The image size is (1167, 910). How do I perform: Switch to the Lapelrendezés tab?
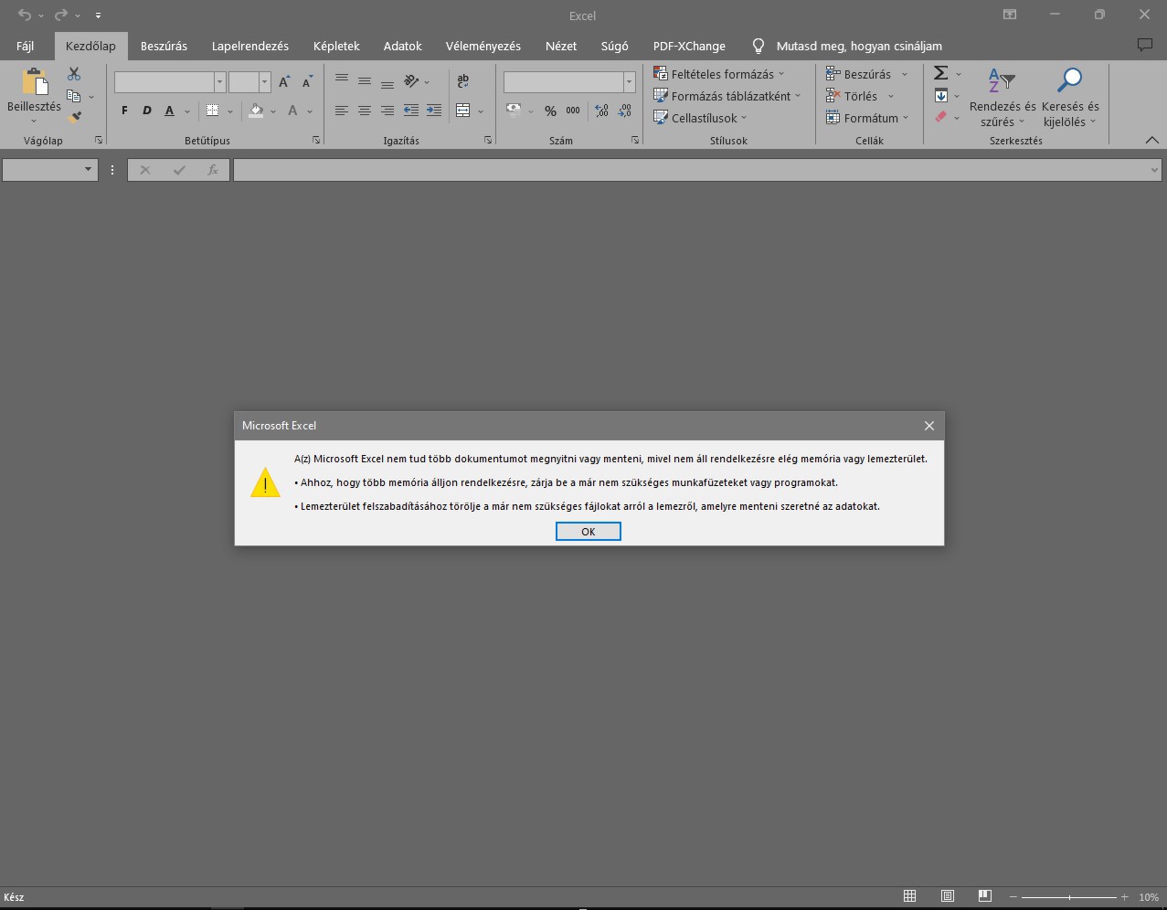coord(250,46)
